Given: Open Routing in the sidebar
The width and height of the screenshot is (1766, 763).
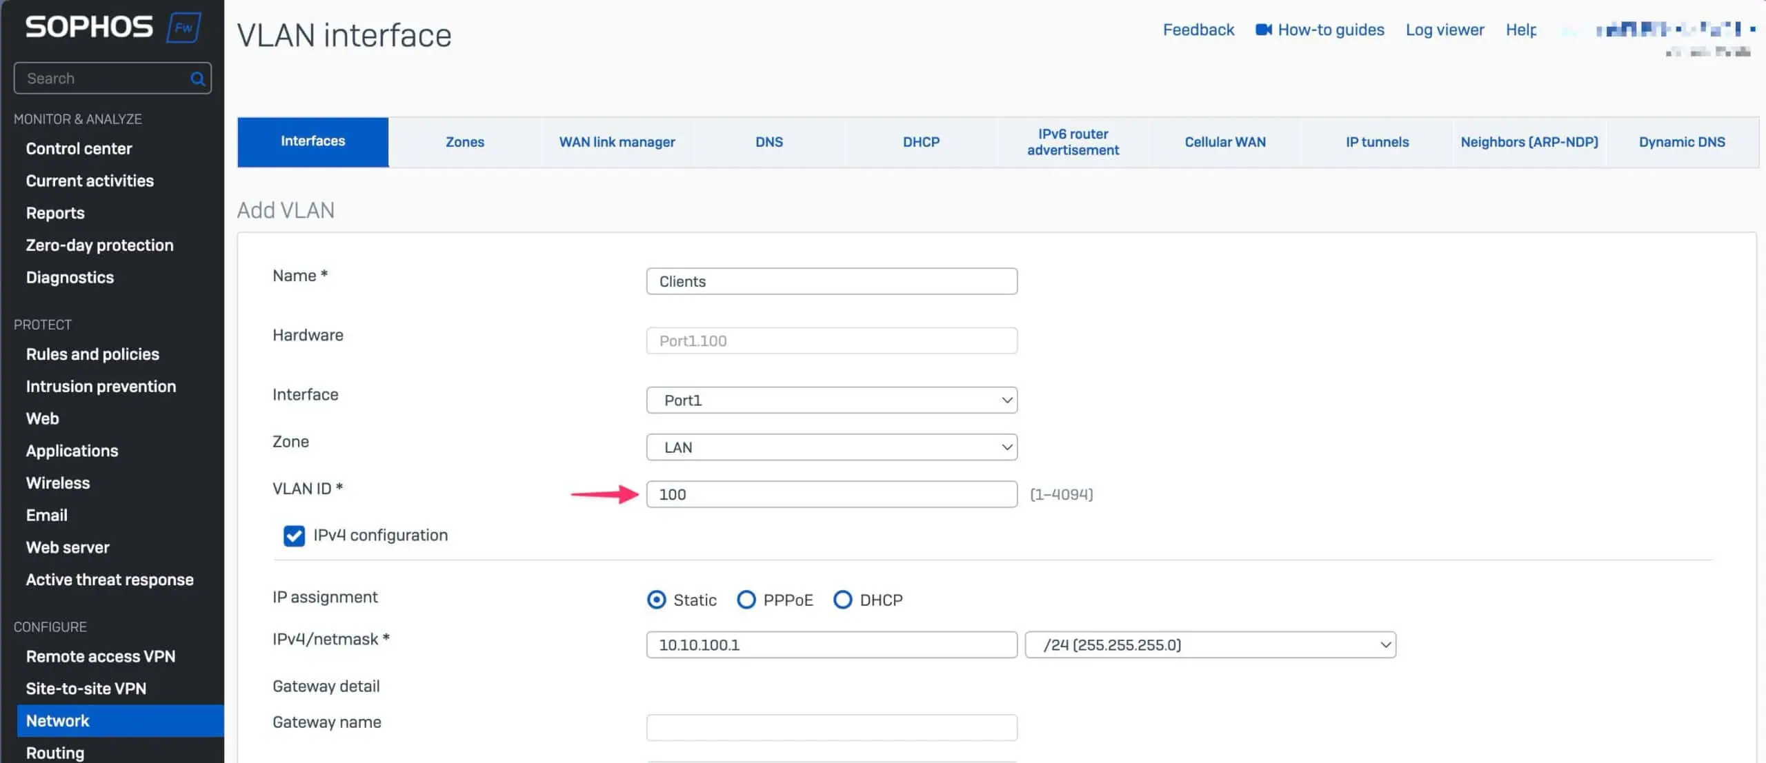Looking at the screenshot, I should tap(55, 753).
